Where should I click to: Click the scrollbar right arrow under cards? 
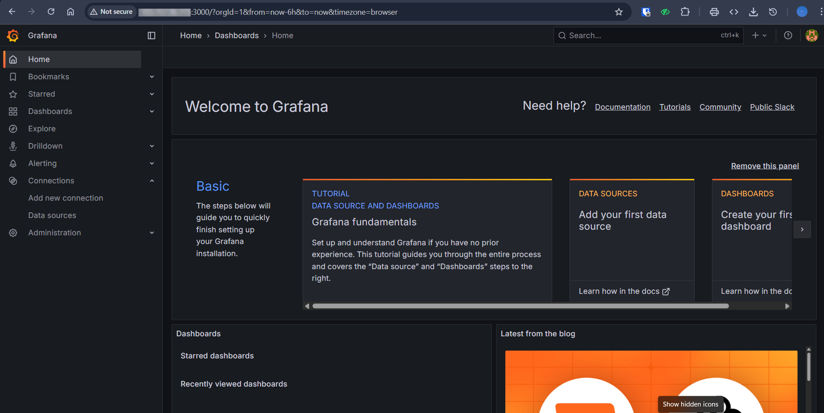click(x=787, y=306)
